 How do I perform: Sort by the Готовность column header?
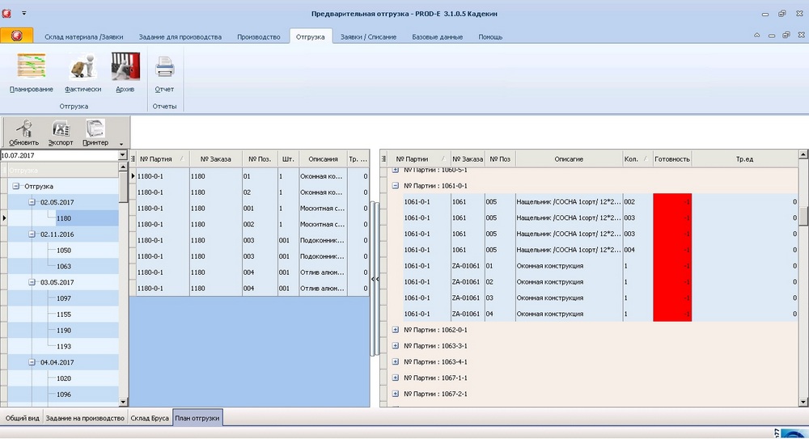(x=671, y=159)
